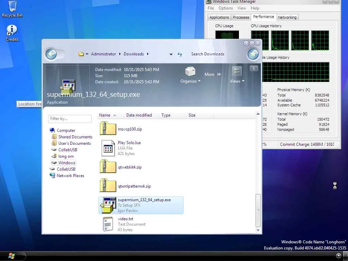Open the address bar history dropdown
The width and height of the screenshot is (348, 261).
(x=171, y=54)
